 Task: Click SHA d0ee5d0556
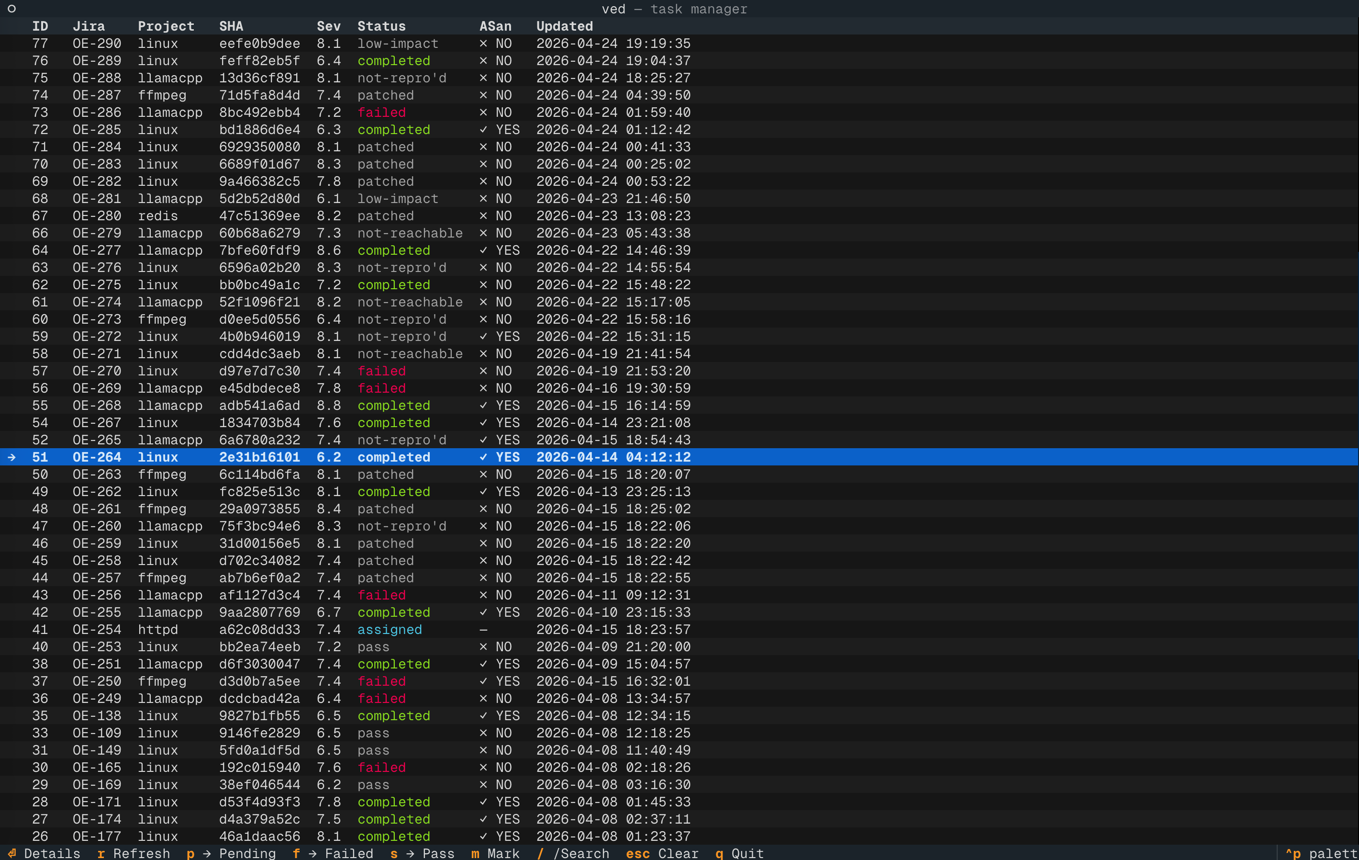[260, 319]
